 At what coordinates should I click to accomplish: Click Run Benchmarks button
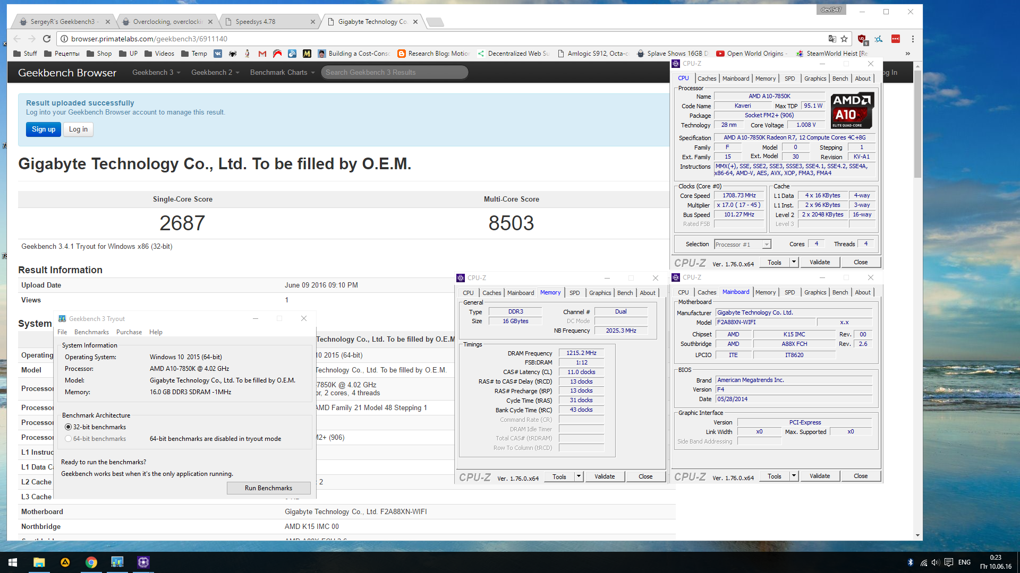click(268, 488)
